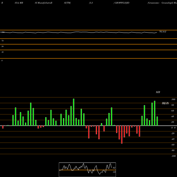The height and width of the screenshot is (177, 177).
Task: Select the 100 label on MR axis
Action: click(173, 99)
